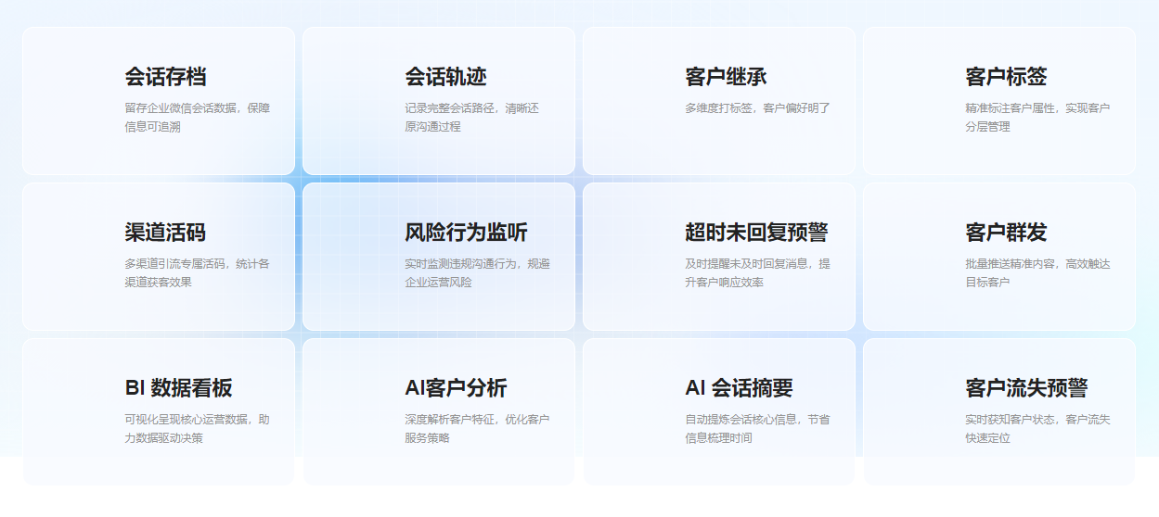The width and height of the screenshot is (1159, 517).
Task: Select the AI客户分析 card title
Action: click(456, 388)
